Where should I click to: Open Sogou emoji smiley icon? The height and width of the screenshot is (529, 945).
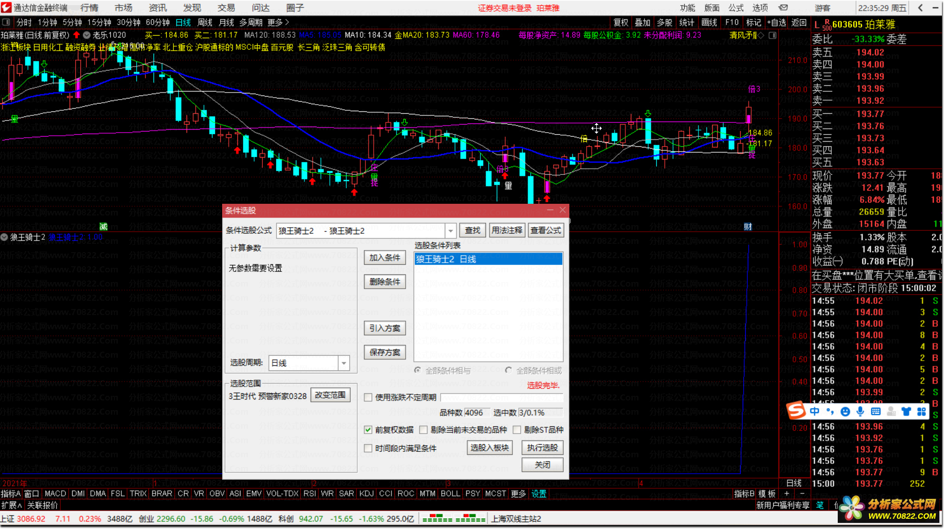coord(845,412)
